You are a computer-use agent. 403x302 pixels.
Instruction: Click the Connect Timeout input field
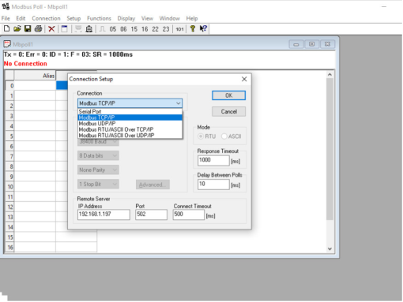pos(189,214)
